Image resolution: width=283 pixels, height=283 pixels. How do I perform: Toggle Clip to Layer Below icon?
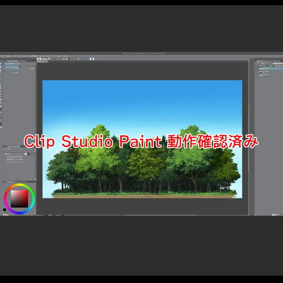pyautogui.click(x=267, y=66)
